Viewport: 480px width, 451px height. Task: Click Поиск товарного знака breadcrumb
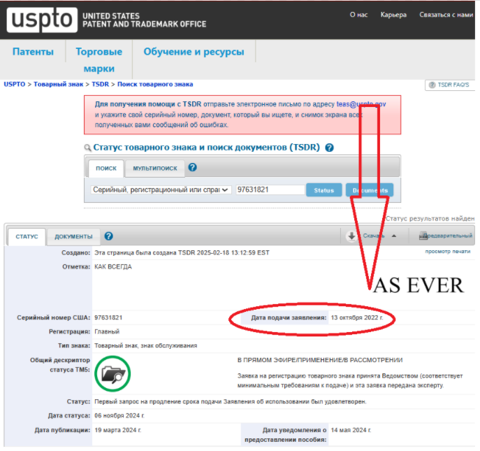pos(155,84)
